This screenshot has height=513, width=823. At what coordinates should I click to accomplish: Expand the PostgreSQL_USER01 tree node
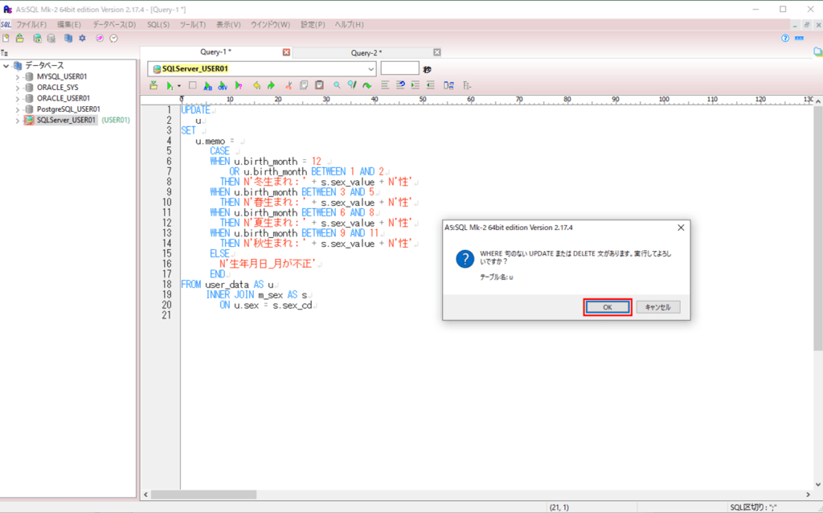[18, 109]
